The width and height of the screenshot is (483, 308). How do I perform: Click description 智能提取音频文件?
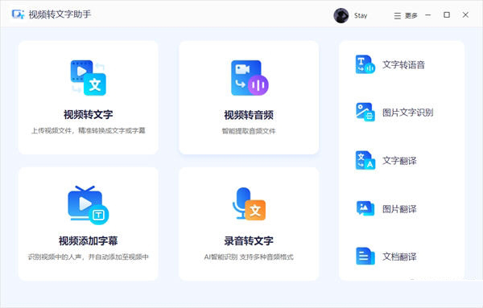point(249,131)
